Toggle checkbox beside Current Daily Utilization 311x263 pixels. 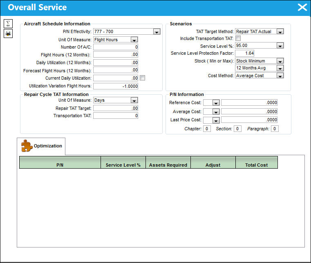[x=142, y=78]
